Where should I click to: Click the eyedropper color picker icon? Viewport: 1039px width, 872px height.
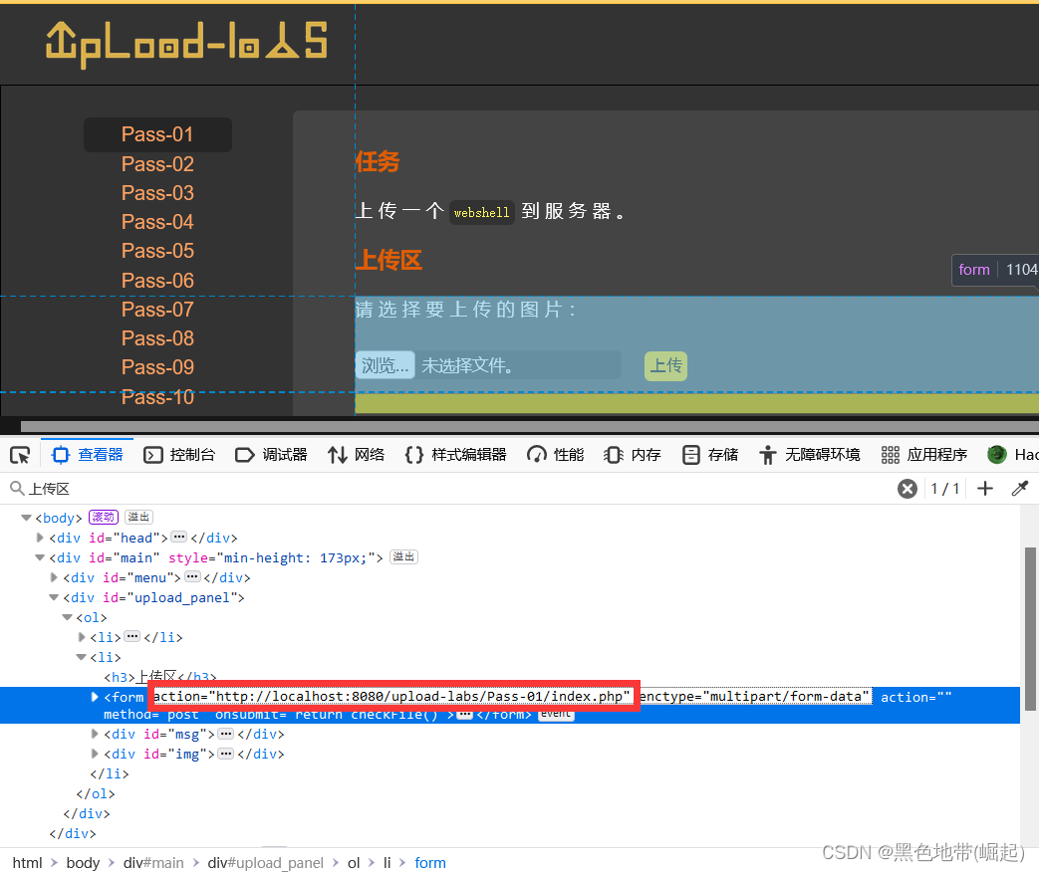[x=1020, y=489]
